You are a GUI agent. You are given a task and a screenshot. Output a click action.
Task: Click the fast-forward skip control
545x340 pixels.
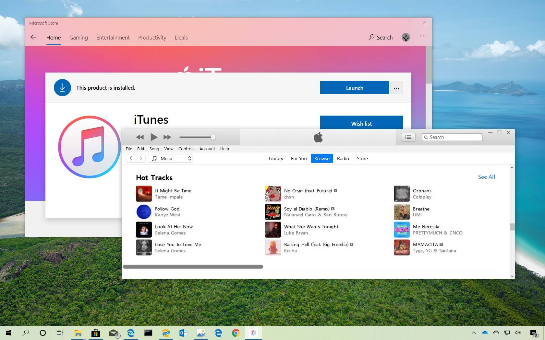point(167,137)
